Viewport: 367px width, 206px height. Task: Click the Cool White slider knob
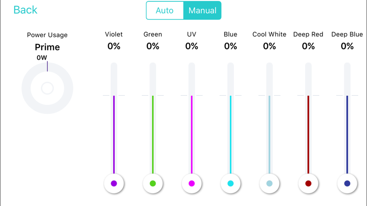269,184
